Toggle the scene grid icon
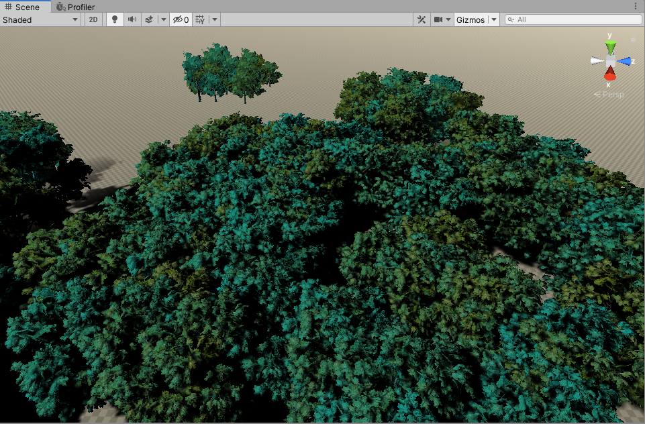The image size is (645, 424). point(200,19)
